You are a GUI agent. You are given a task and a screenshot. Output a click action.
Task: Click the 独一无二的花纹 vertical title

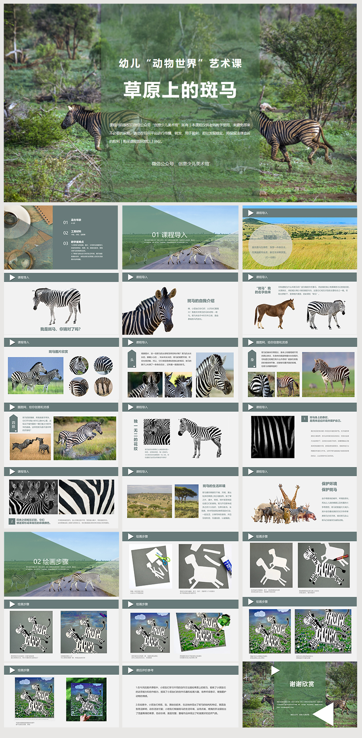[x=136, y=435]
